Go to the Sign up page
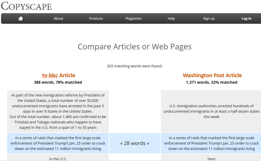 (209, 18)
